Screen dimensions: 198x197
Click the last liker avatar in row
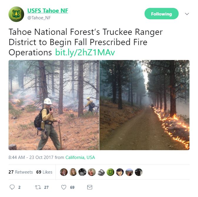coord(139,172)
